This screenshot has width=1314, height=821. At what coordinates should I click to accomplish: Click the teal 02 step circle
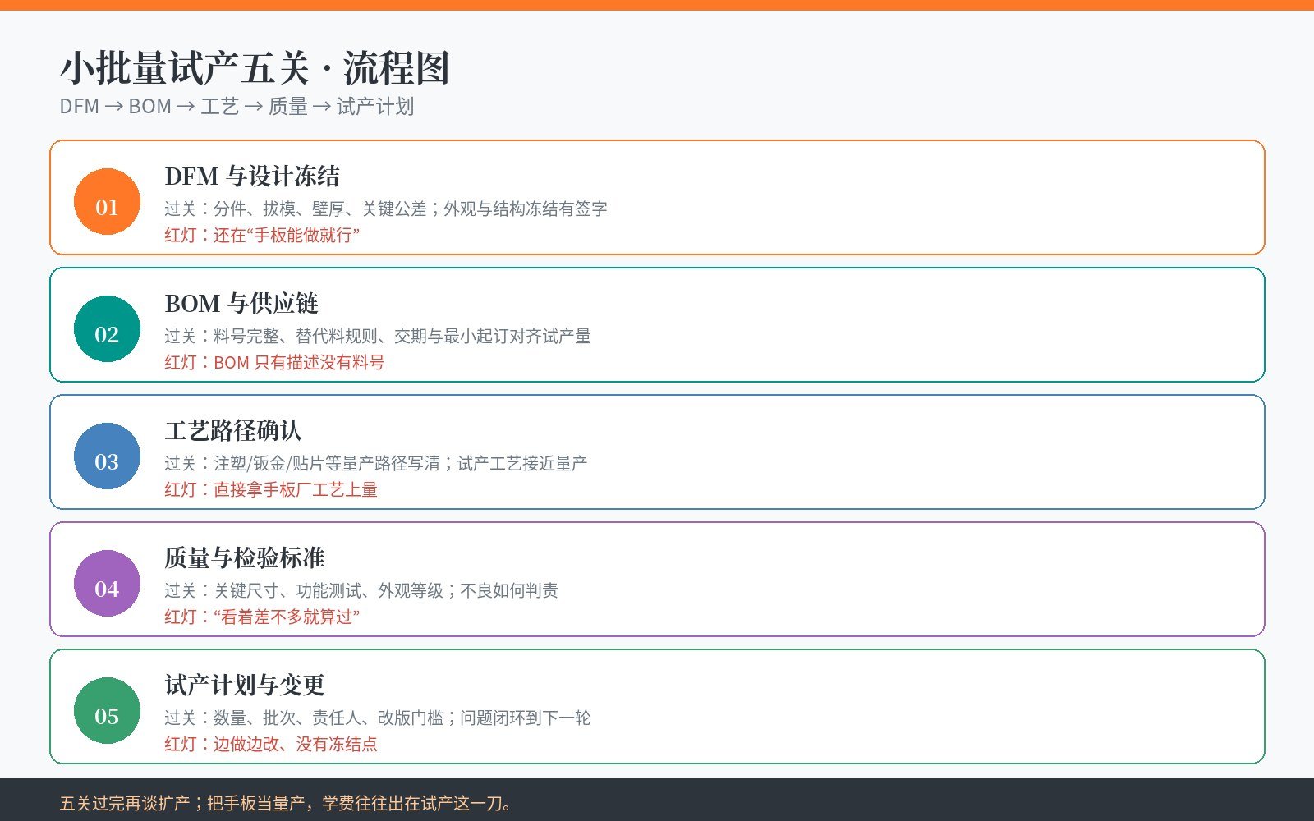[107, 329]
